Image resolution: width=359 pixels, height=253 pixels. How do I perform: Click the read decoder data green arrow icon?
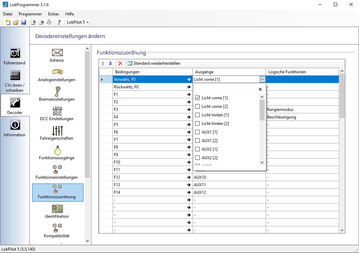pos(34,22)
